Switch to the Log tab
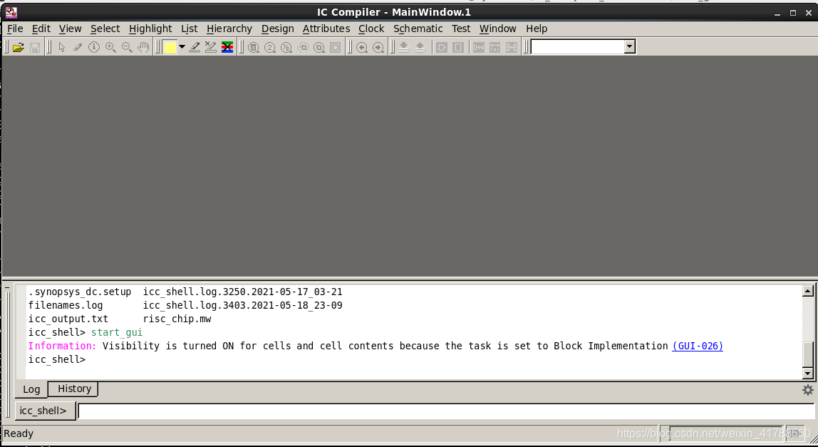 pyautogui.click(x=31, y=389)
